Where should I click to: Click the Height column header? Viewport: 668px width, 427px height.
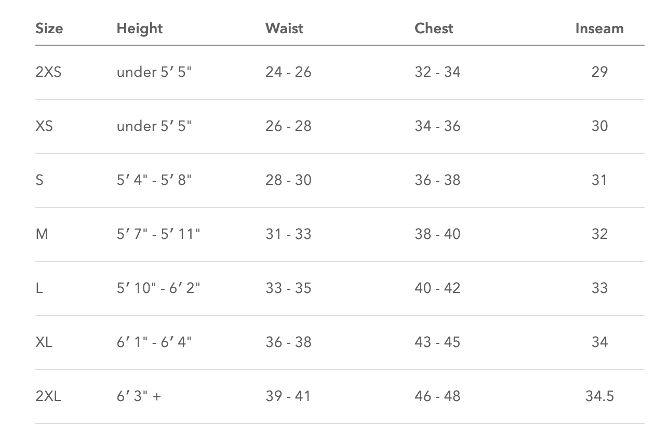[139, 28]
